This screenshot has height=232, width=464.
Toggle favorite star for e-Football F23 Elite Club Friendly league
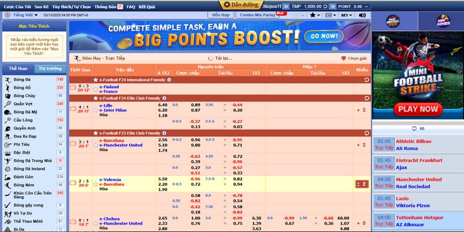[95, 133]
